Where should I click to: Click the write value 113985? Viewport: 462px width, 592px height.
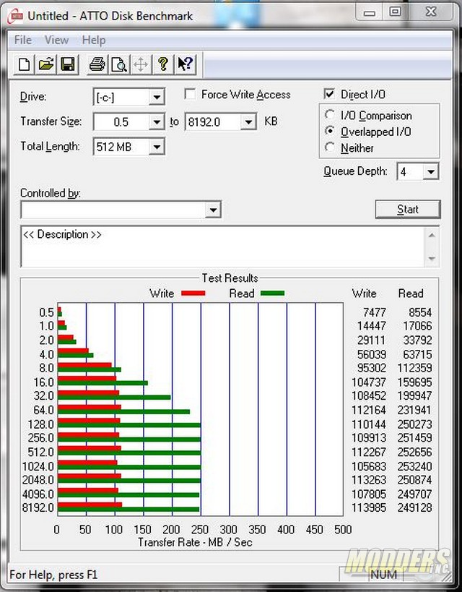(369, 508)
